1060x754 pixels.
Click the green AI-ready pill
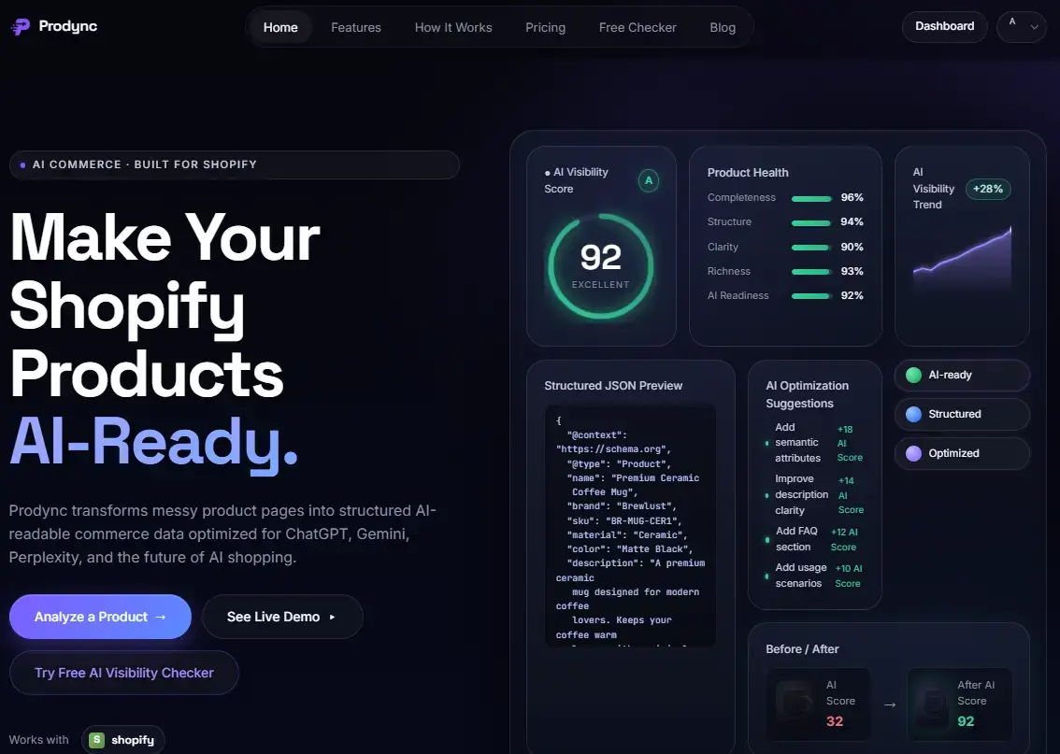962,375
